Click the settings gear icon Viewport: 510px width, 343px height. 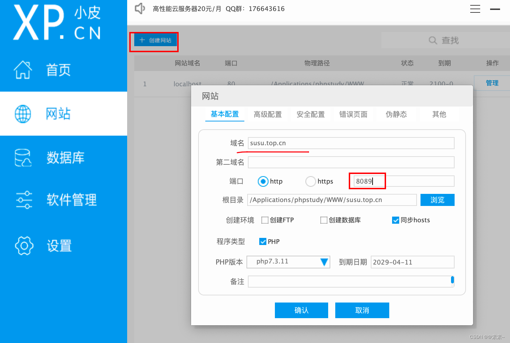[24, 245]
